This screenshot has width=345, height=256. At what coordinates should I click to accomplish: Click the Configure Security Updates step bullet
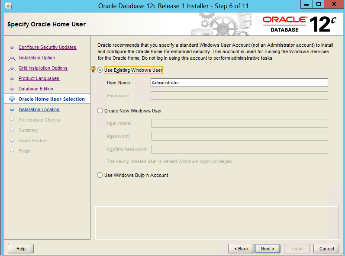12,48
